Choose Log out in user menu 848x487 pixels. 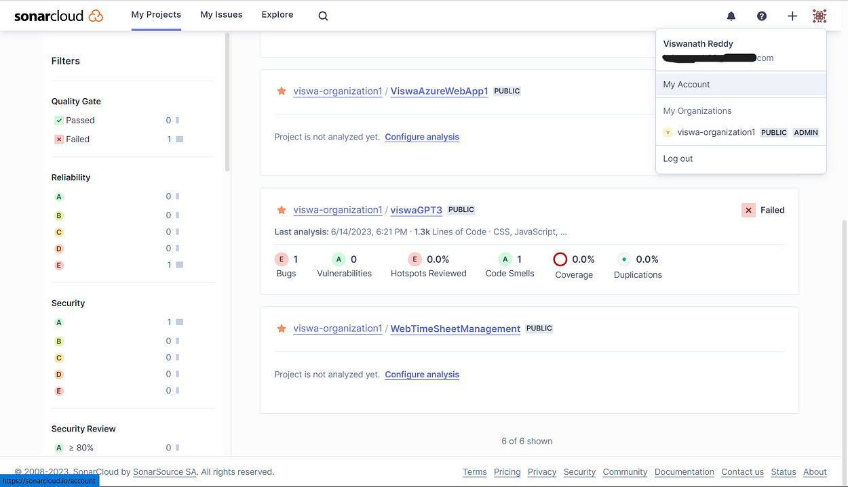click(x=741, y=158)
